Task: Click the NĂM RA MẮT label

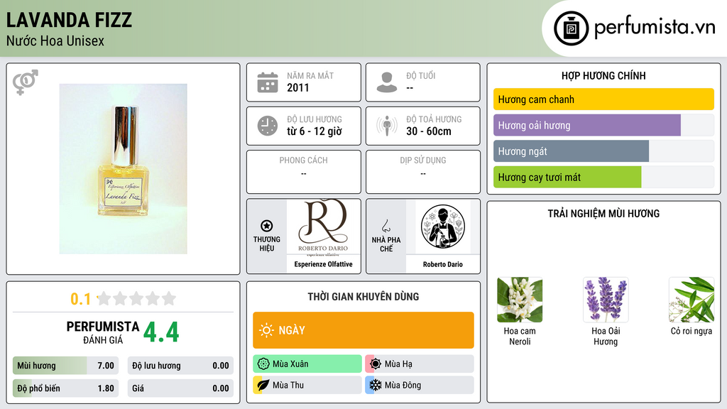Action: 310,75
